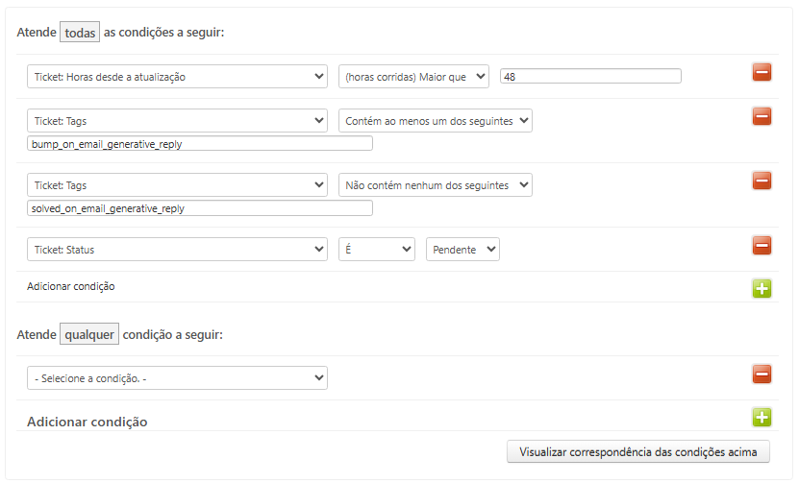Open the Não contém nenhum dos seguintes dropdown
Screen dimensions: 799x483
pyautogui.click(x=435, y=185)
